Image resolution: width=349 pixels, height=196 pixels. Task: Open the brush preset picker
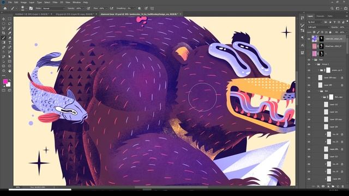[24, 9]
